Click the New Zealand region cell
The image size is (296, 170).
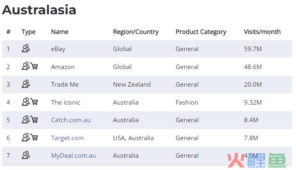132,85
